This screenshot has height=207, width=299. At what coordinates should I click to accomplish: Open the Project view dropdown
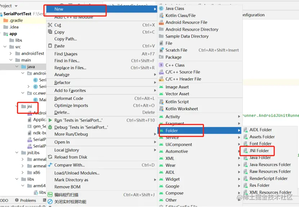click(16, 6)
